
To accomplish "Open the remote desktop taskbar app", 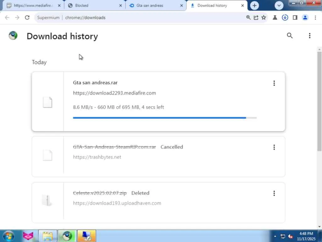I will 86,236.
